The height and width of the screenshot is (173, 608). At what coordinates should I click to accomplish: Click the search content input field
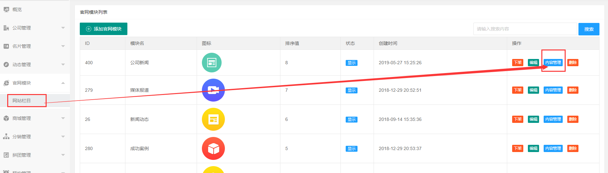tap(525, 29)
